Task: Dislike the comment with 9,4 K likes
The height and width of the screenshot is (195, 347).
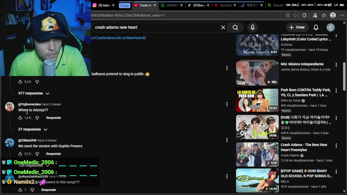Action: (x=37, y=82)
